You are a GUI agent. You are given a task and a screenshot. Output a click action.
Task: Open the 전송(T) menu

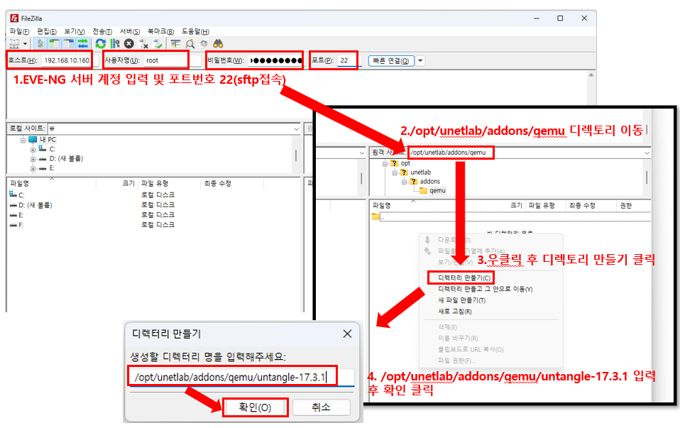click(102, 32)
